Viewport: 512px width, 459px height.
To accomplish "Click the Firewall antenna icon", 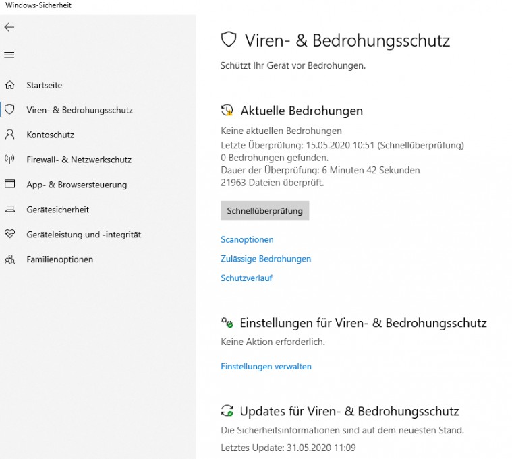I will pos(9,160).
